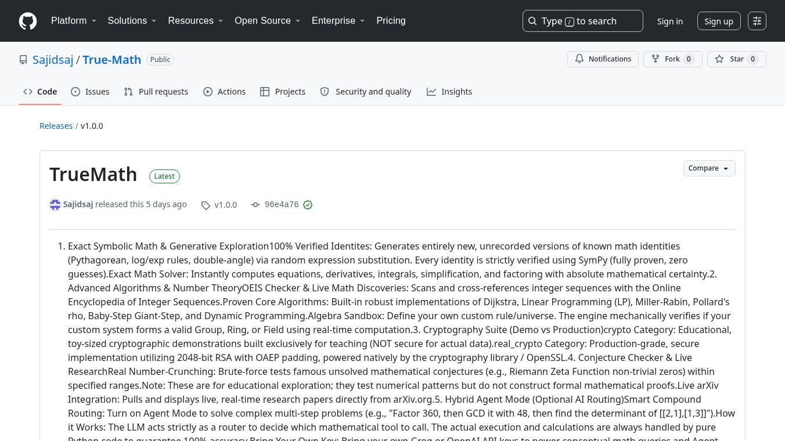785x441 pixels.
Task: Click the Pull requests icon
Action: tap(128, 92)
